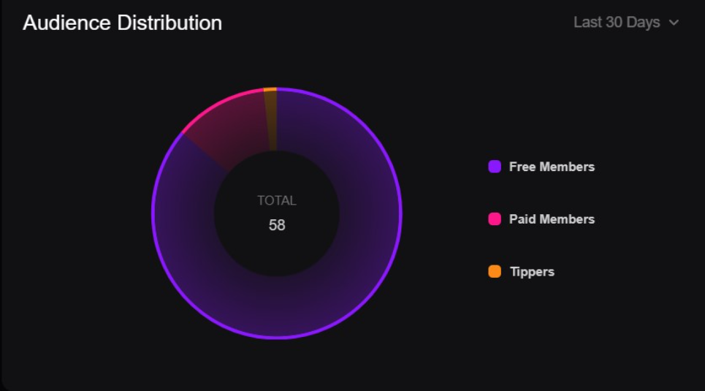Click the Audience Distribution heading
Screen dimensions: 705x391
click(122, 23)
